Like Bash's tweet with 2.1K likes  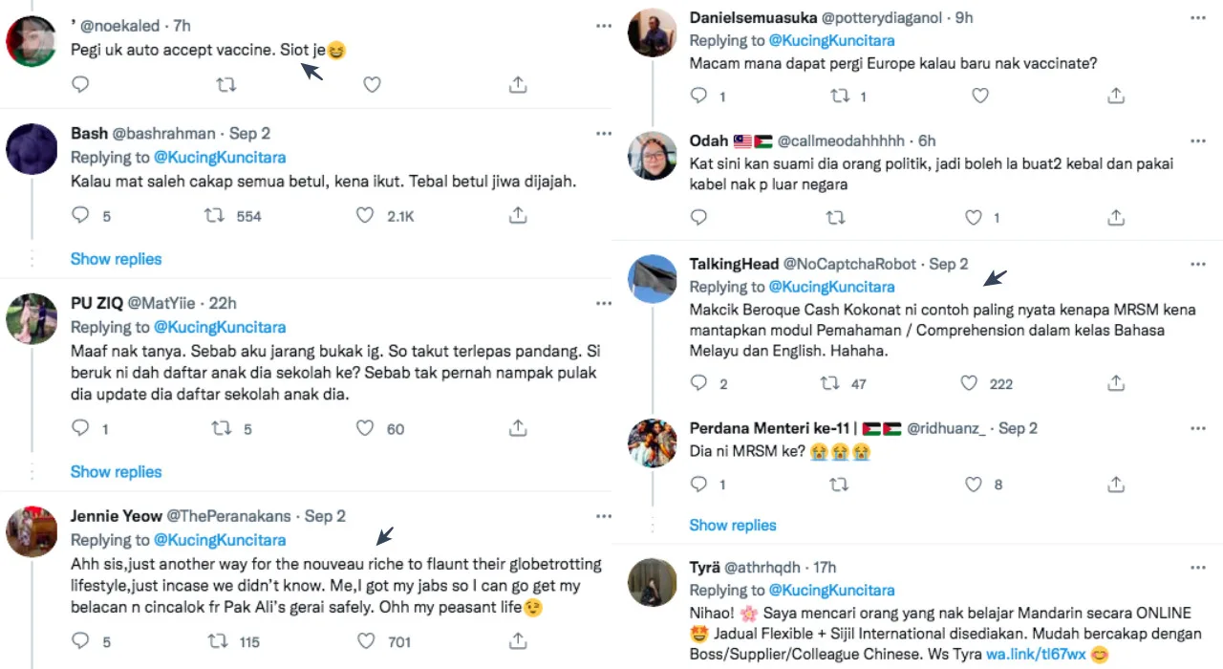pyautogui.click(x=365, y=216)
